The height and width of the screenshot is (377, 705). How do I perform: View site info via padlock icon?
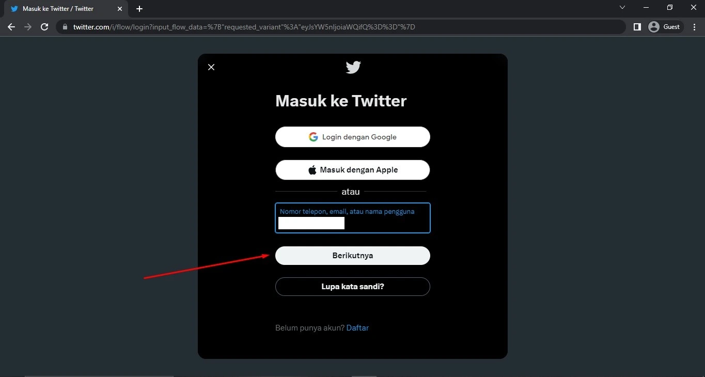[65, 27]
